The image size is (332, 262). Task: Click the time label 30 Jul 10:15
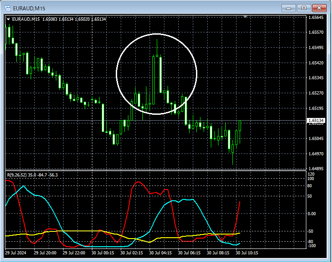[x=247, y=253]
